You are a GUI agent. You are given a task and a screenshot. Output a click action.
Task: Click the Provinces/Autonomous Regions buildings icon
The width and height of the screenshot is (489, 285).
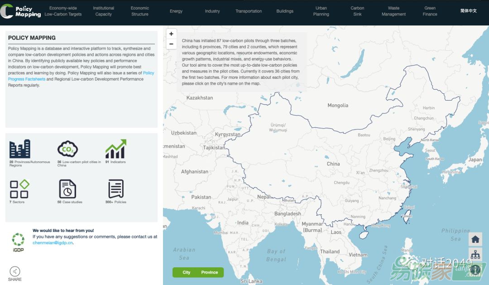click(x=20, y=149)
